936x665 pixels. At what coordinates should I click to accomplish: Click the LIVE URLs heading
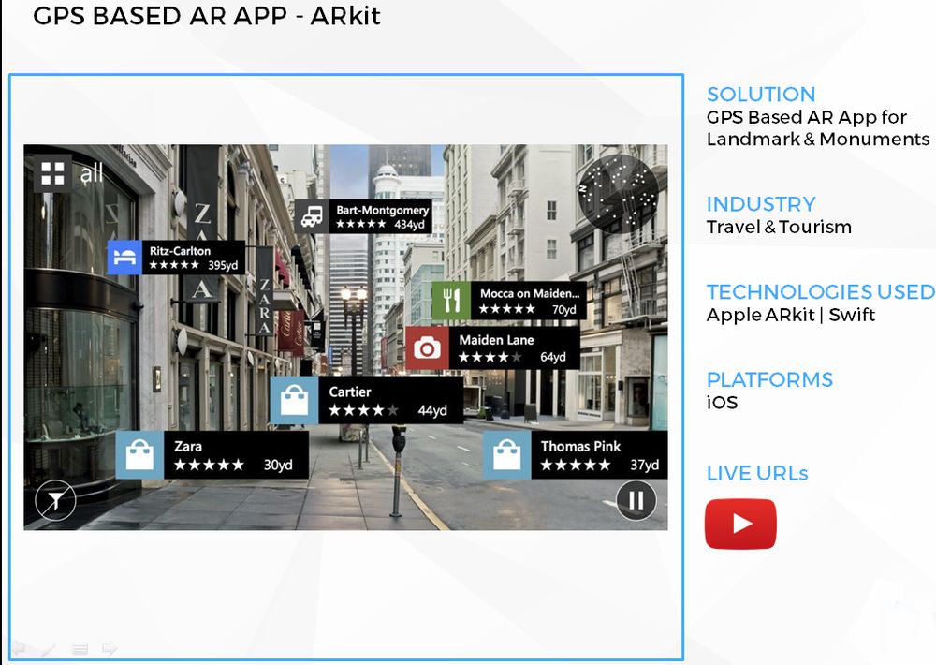pyautogui.click(x=757, y=473)
